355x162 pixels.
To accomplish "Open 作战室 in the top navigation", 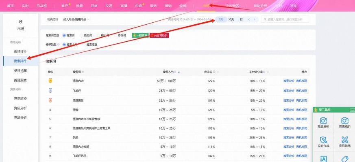I will [41, 6].
